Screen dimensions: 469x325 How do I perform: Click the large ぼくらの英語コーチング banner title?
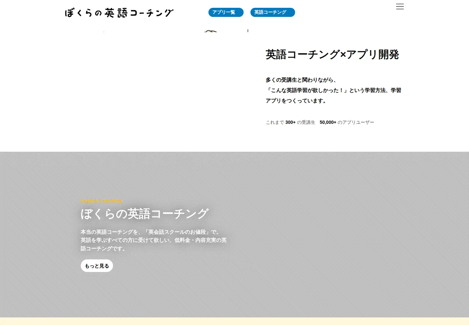click(144, 214)
